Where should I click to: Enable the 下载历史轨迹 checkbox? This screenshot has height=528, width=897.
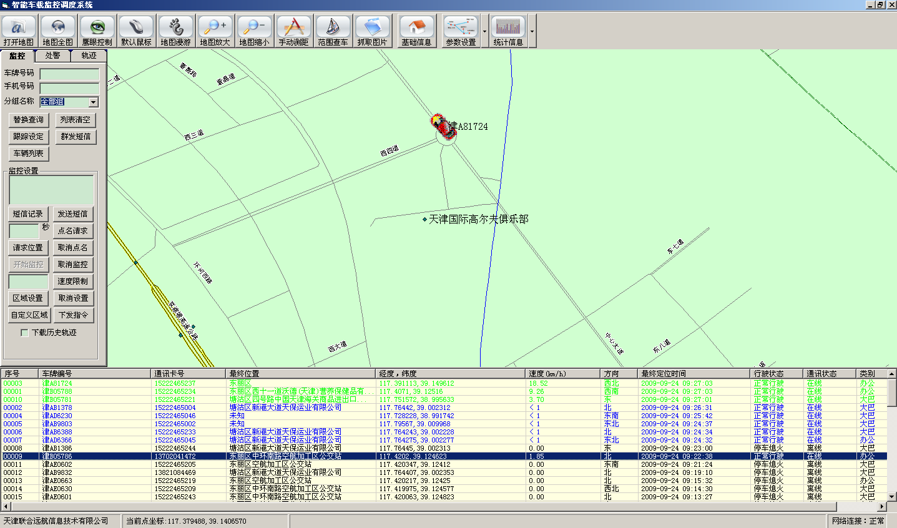point(25,333)
